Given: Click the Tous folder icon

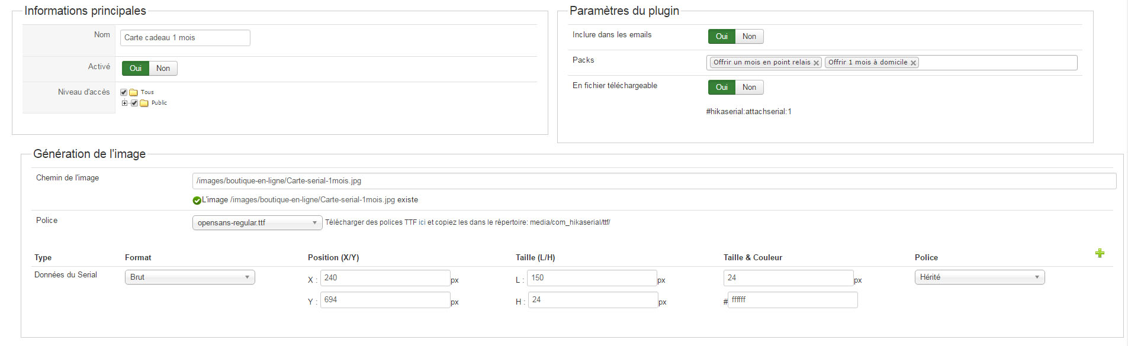Looking at the screenshot, I should [134, 92].
